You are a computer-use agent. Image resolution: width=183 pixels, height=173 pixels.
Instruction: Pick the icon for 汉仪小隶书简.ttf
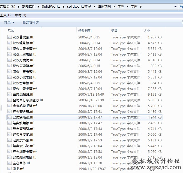pyautogui.click(x=10, y=77)
